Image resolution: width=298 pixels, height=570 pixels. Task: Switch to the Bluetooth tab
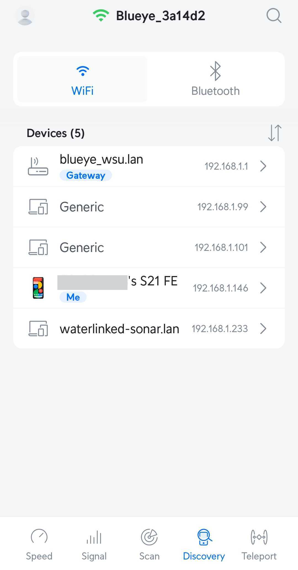tap(215, 79)
